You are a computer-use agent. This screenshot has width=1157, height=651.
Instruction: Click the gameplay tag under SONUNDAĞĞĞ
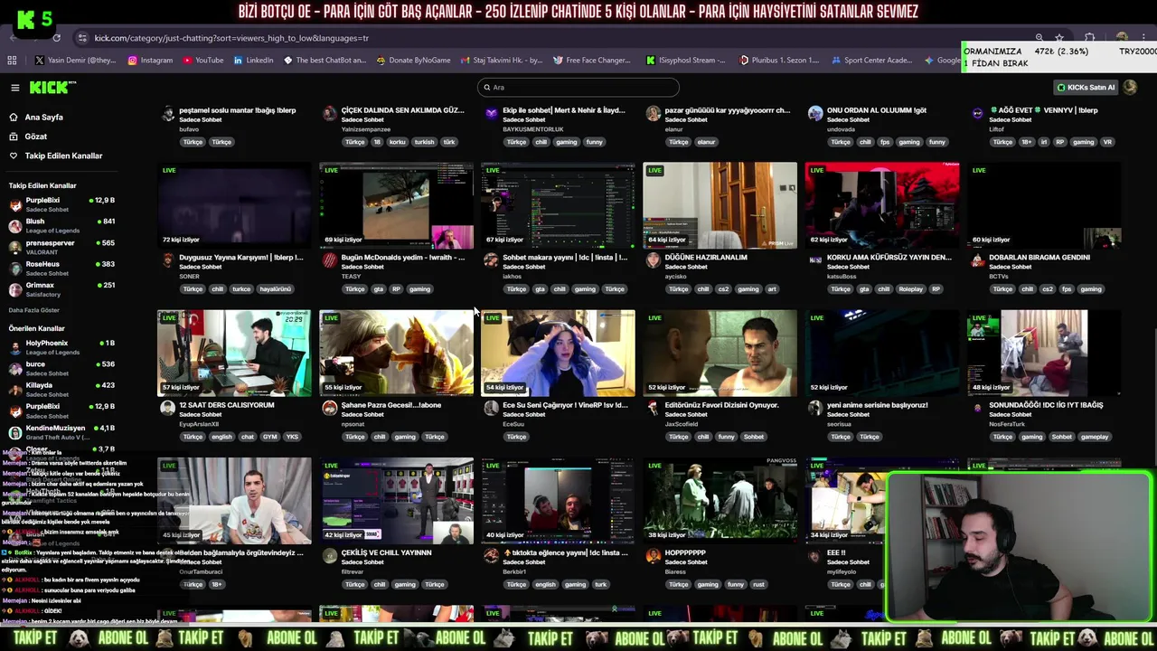click(x=1095, y=437)
